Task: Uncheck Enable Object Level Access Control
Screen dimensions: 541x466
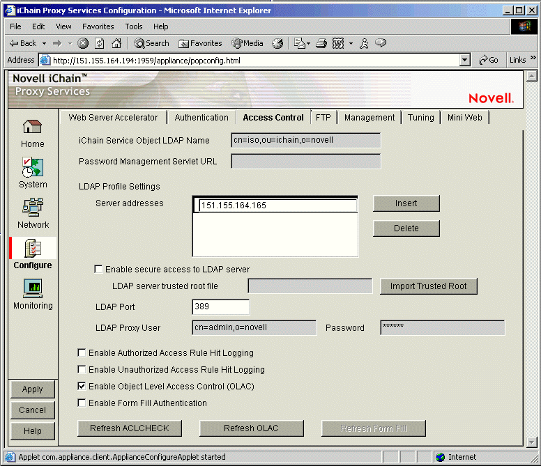Action: (82, 387)
